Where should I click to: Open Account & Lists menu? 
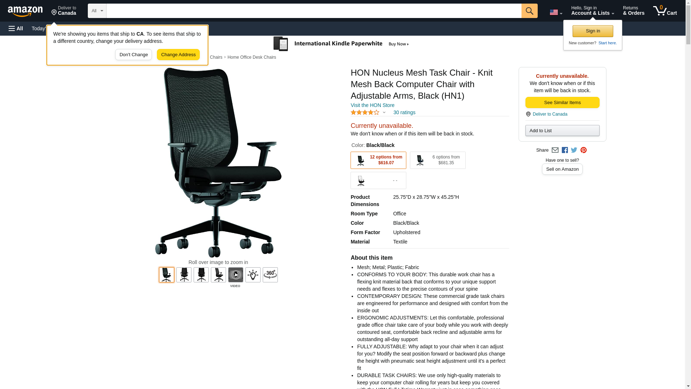[x=592, y=11]
